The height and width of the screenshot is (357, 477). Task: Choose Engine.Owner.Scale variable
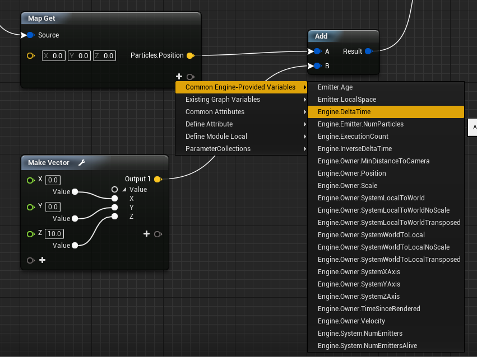pyautogui.click(x=386, y=186)
